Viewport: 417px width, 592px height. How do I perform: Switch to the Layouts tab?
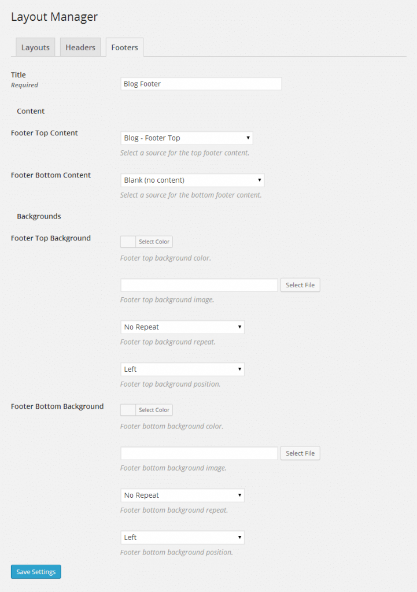(x=35, y=47)
